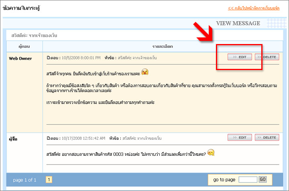Edit the reply from ผู้ซื้อ
289x191 pixels.
tap(240, 138)
